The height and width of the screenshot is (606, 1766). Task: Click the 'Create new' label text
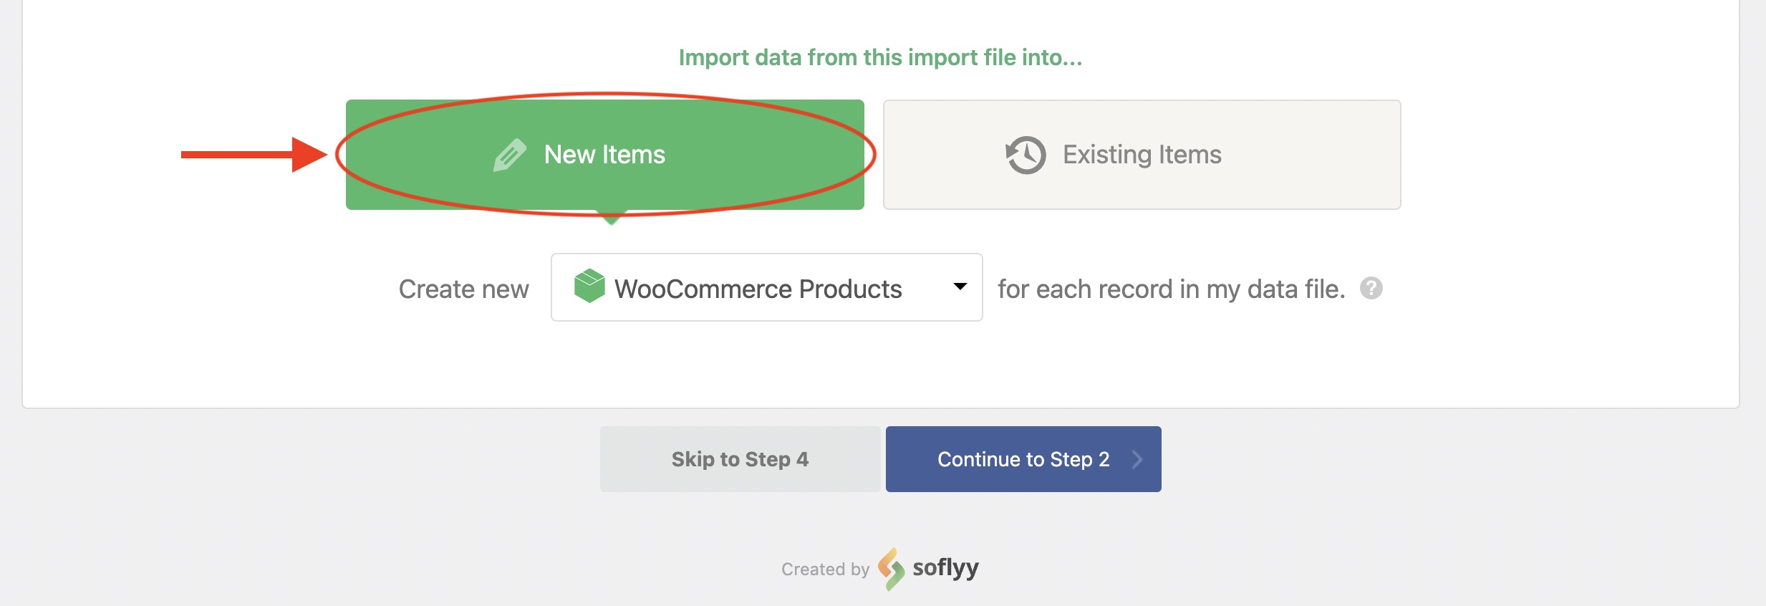pyautogui.click(x=463, y=289)
